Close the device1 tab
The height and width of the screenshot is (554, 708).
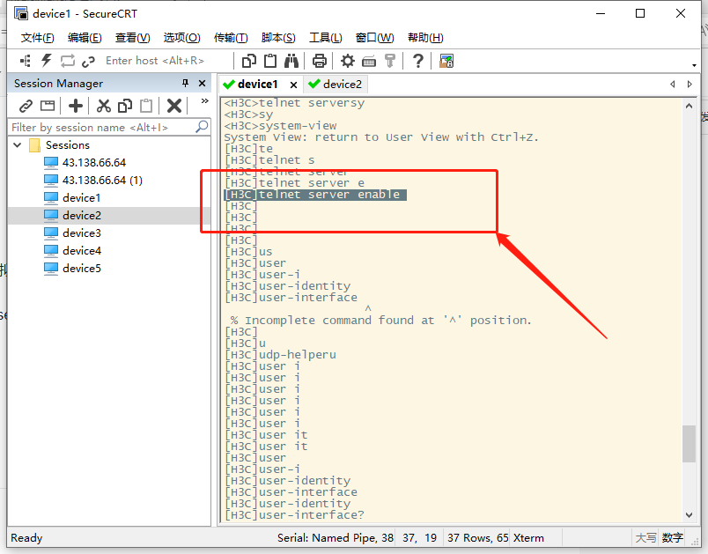pyautogui.click(x=293, y=85)
